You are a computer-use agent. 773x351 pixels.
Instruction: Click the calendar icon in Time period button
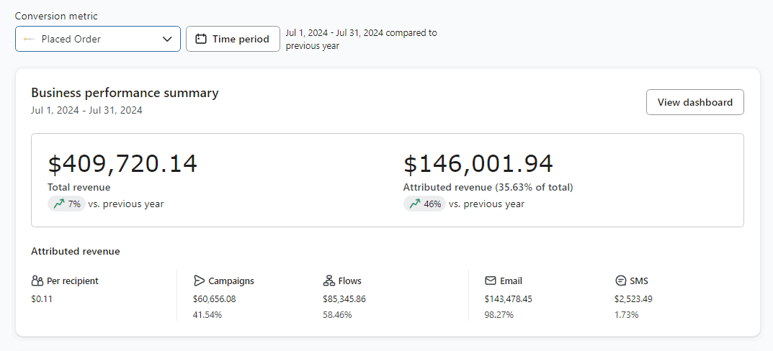click(x=201, y=39)
